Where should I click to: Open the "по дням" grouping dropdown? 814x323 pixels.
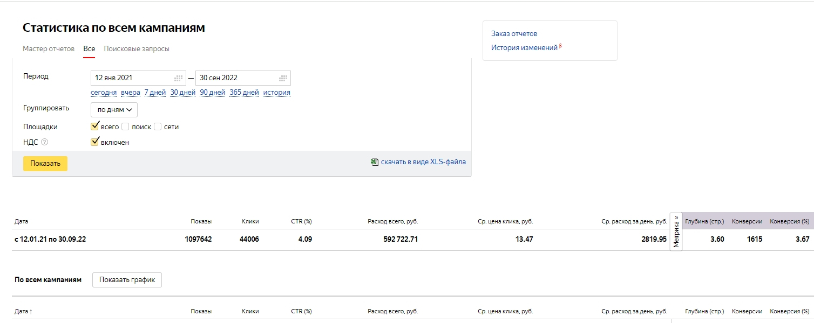pyautogui.click(x=114, y=110)
